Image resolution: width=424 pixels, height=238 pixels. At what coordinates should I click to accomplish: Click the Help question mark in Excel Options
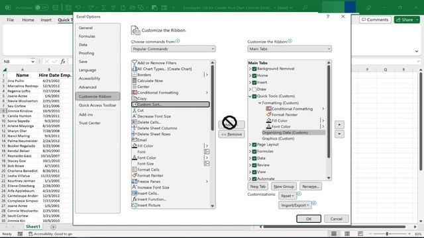(x=328, y=17)
